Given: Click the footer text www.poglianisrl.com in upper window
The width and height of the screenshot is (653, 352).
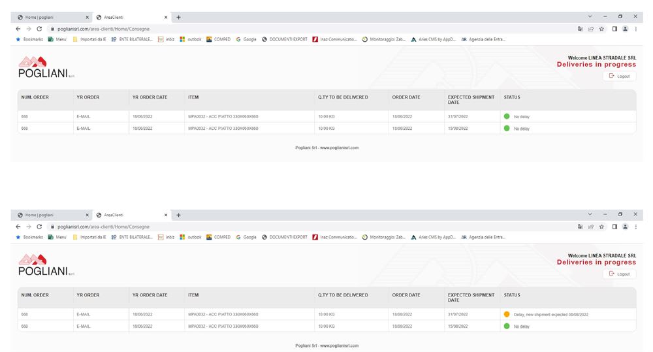Looking at the screenshot, I should pyautogui.click(x=339, y=148).
